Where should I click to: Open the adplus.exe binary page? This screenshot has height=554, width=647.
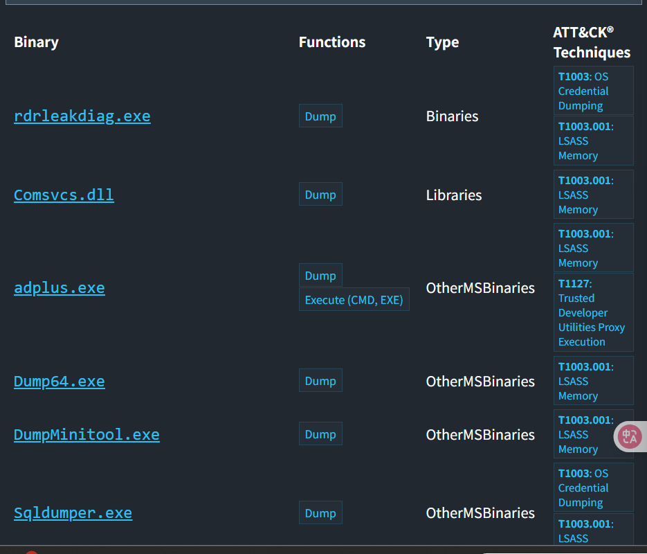(x=60, y=287)
